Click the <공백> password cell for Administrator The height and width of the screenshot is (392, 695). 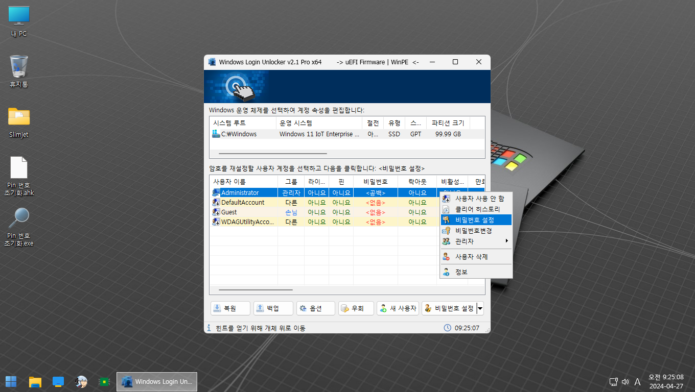coord(376,192)
